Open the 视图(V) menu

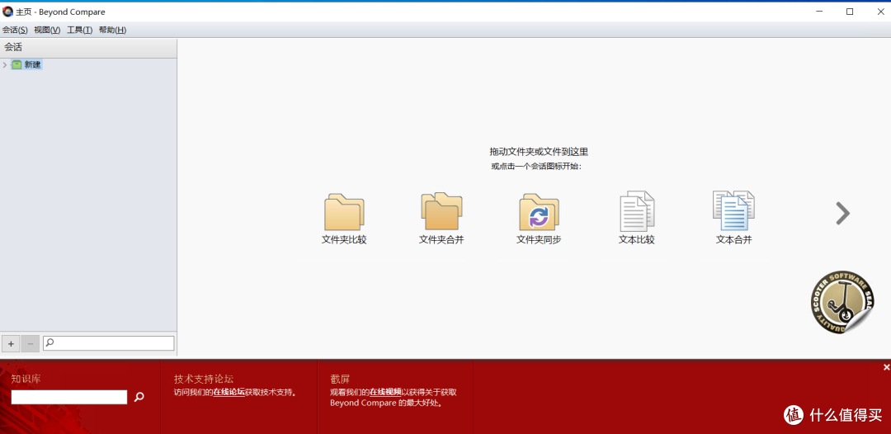(47, 30)
